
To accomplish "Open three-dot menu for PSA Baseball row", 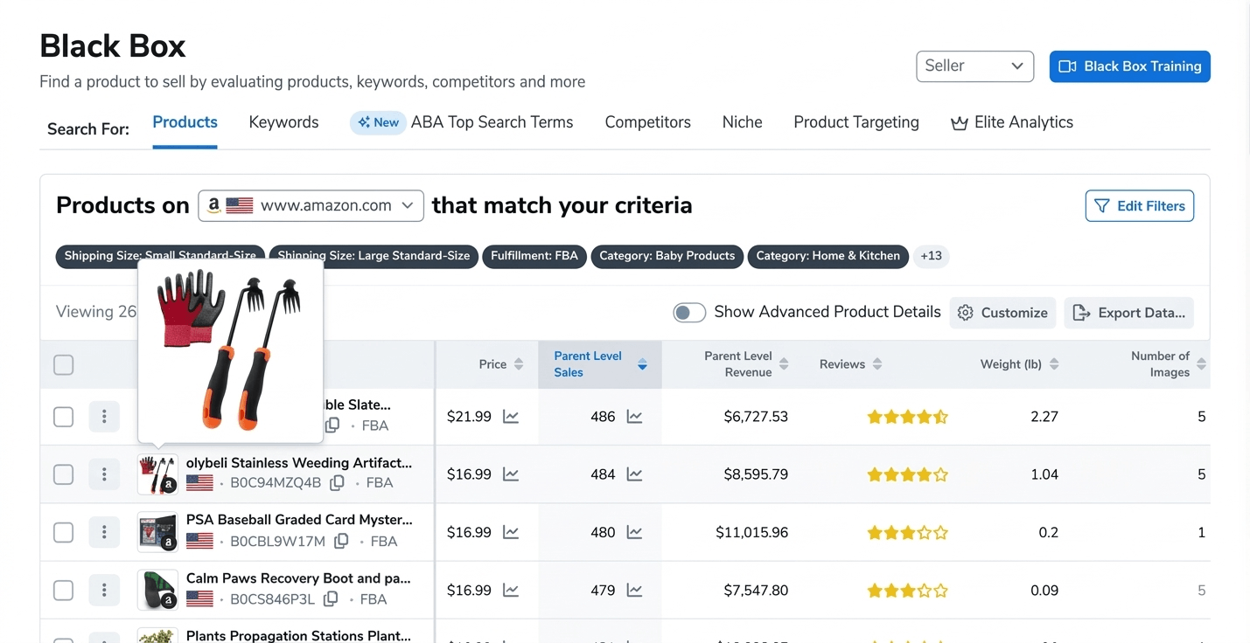I will tap(104, 532).
